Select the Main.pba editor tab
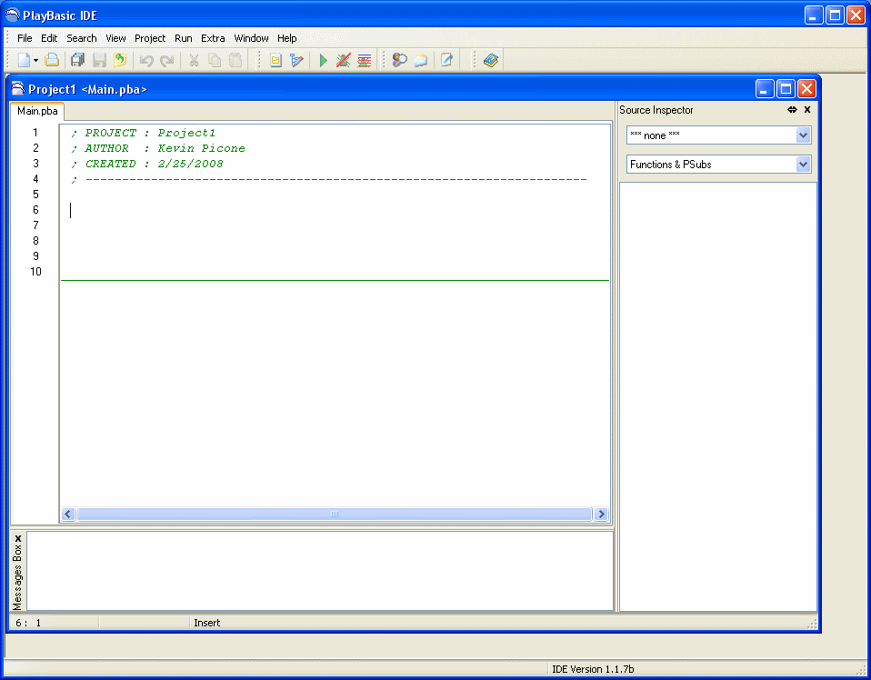 point(37,111)
